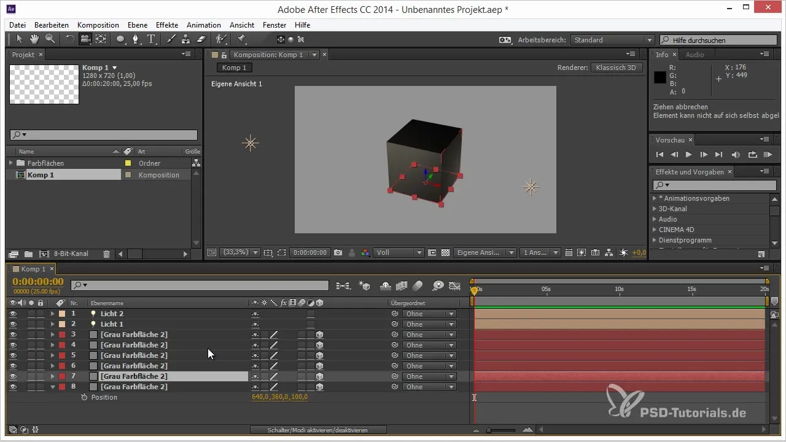Delete selected project item with trash icon
Viewport: 786px width, 442px height.
click(x=107, y=254)
